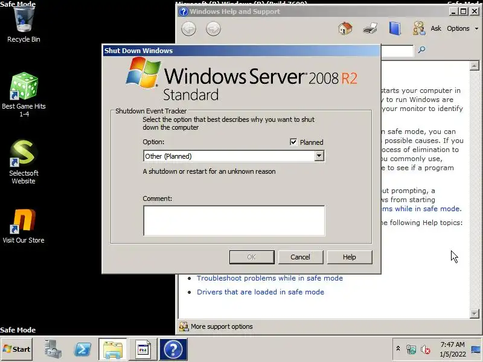
Task: Click the Ask people icon in Help toolbar
Action: tap(419, 28)
